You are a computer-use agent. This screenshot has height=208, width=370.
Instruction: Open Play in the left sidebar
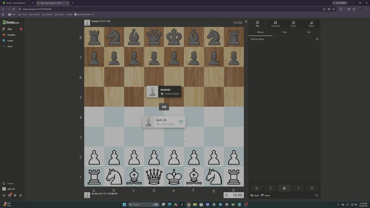point(10,29)
